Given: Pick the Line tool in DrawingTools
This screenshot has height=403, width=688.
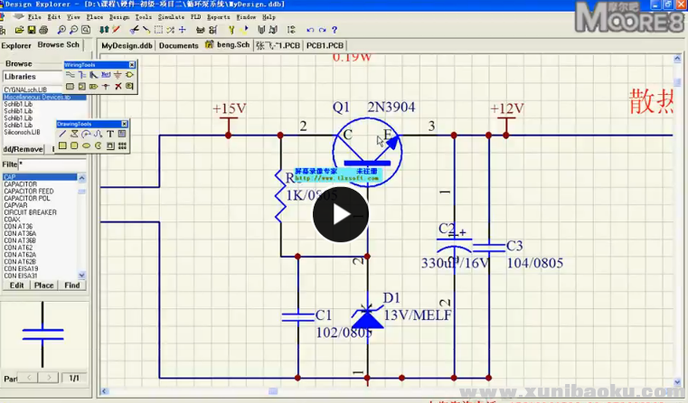Looking at the screenshot, I should pyautogui.click(x=62, y=134).
